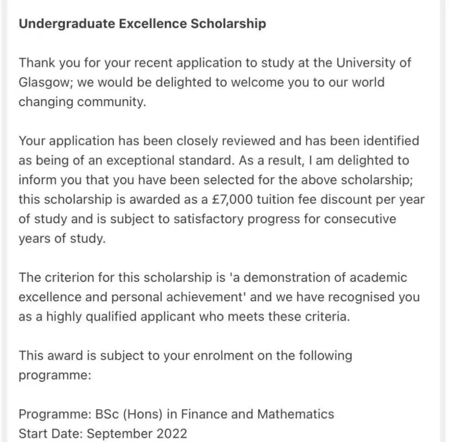Click the Undergraduate Excellence Scholarship heading
The width and height of the screenshot is (449, 442).
[x=142, y=24]
